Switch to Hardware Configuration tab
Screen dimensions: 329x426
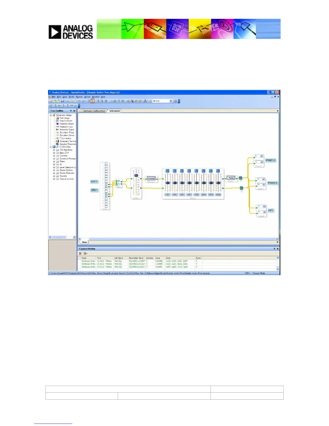[x=94, y=111]
